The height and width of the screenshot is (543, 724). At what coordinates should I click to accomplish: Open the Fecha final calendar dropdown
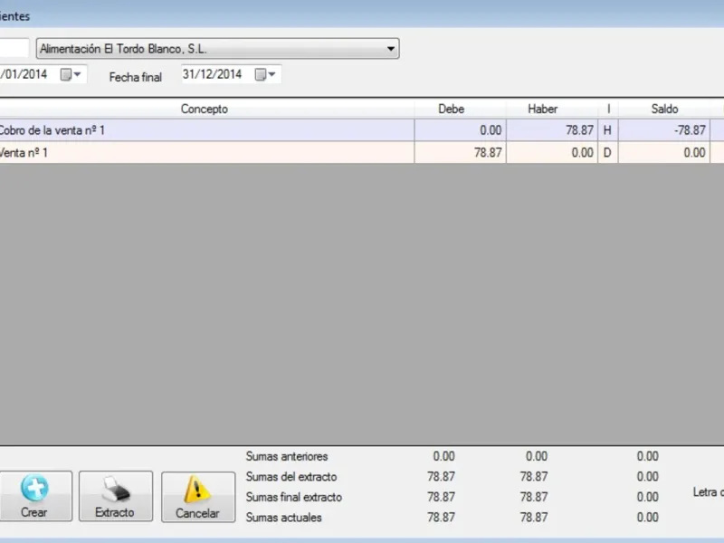[x=266, y=74]
